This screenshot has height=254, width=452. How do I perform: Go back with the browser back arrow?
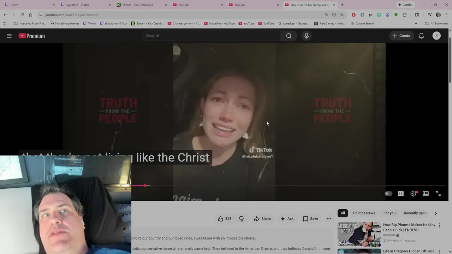[x=5, y=15]
